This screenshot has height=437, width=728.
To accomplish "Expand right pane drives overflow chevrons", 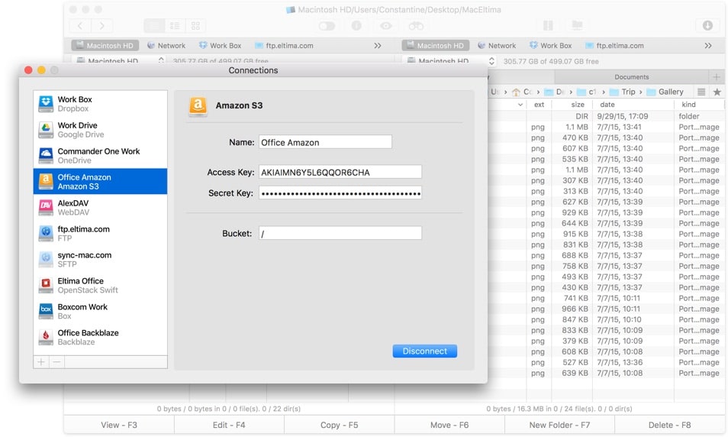I will point(708,46).
